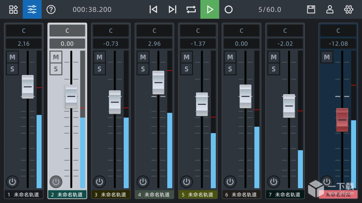Mute track 6

230,57
